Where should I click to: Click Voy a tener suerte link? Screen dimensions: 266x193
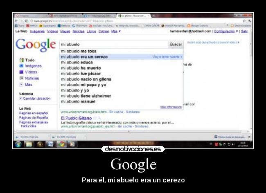(x=167, y=57)
